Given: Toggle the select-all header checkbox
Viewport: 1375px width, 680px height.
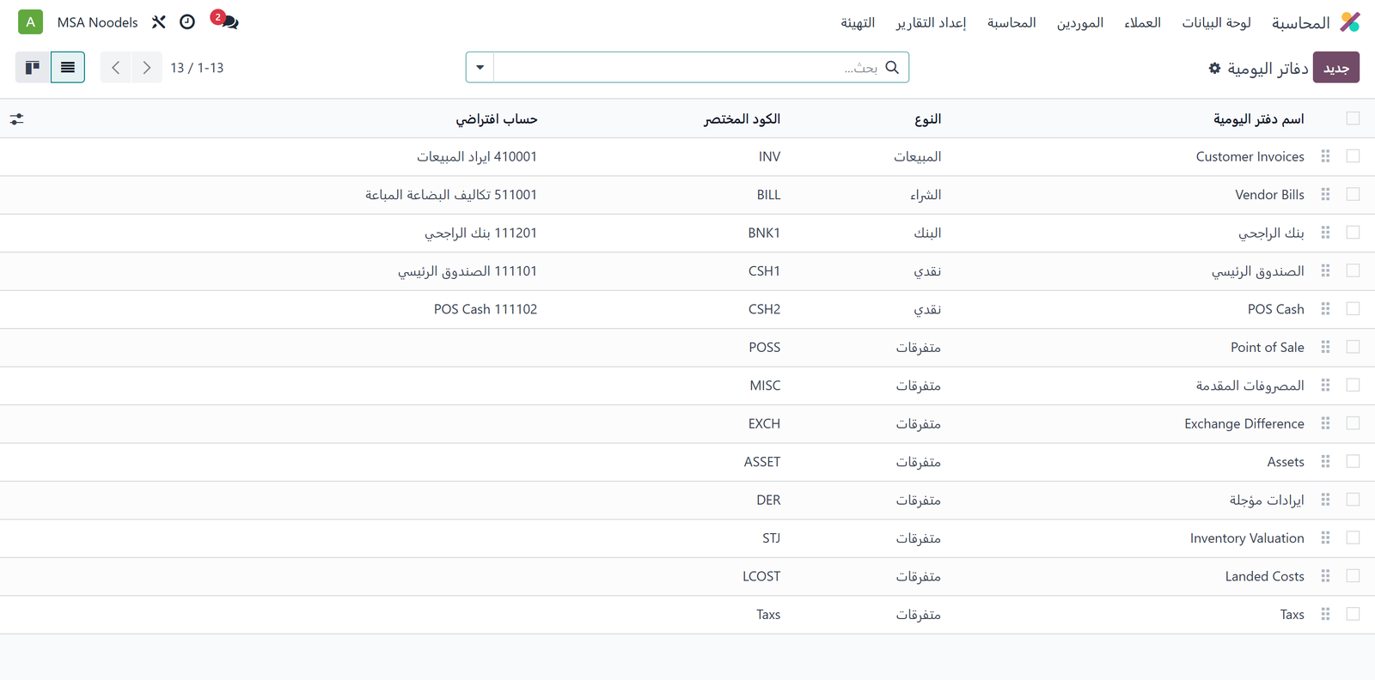Looking at the screenshot, I should 1353,118.
